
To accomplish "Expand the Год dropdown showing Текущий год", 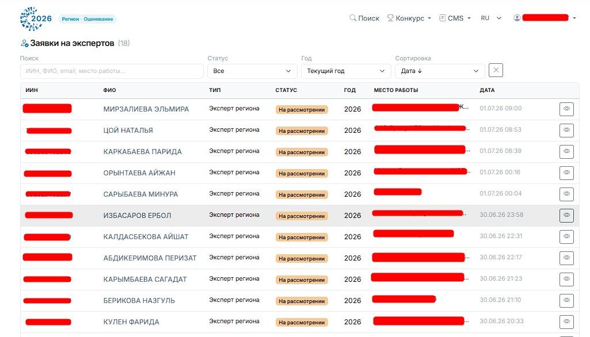I will tap(346, 71).
